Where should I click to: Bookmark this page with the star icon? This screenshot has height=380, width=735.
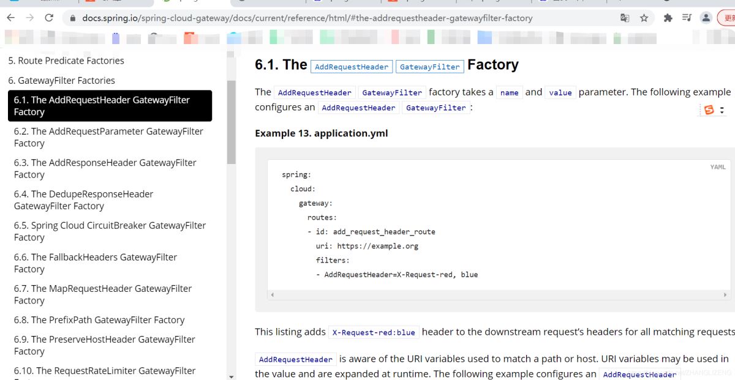[x=644, y=18]
